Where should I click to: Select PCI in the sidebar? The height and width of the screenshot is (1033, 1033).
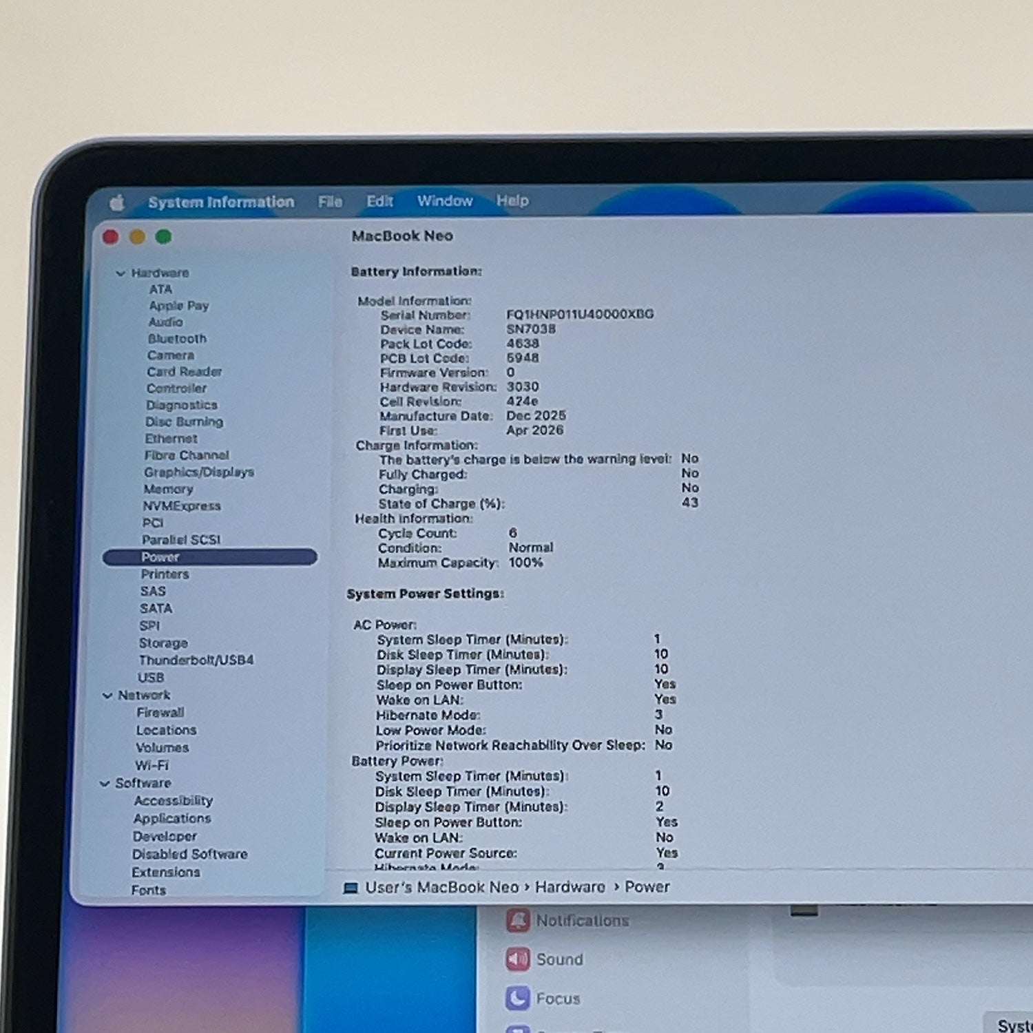(152, 523)
